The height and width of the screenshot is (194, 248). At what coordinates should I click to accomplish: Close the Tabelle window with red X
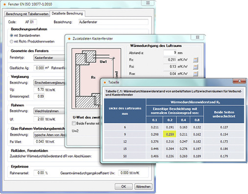(x=239, y=81)
